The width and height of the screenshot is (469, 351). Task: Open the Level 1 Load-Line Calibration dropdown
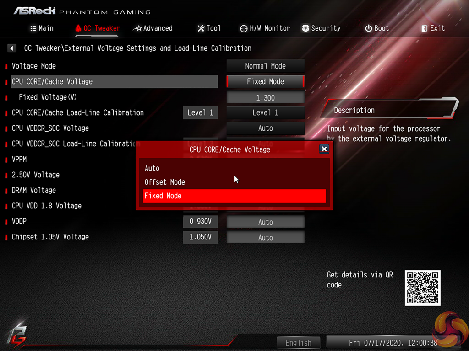point(265,112)
